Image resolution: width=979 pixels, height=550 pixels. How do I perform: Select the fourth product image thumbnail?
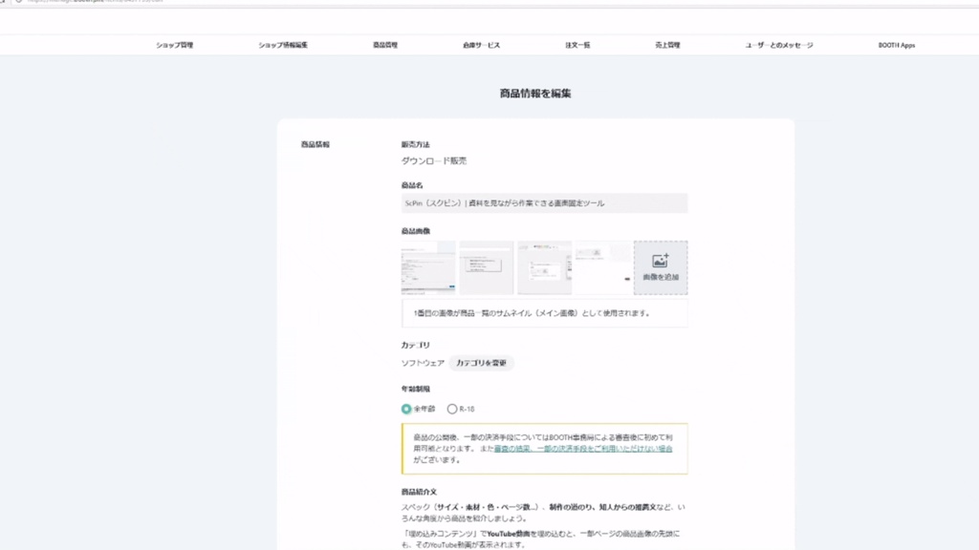tap(602, 267)
